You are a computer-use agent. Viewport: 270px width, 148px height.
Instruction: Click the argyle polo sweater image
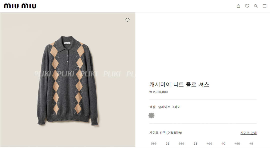[68, 81]
